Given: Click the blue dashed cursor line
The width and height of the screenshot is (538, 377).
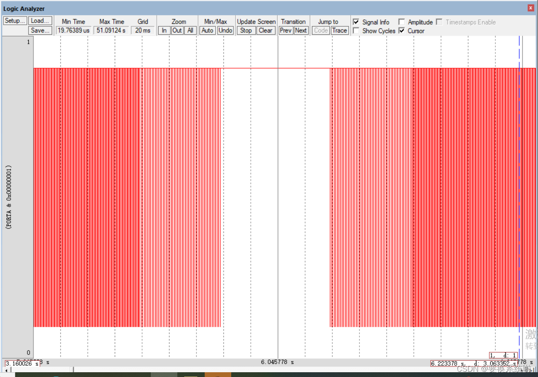Looking at the screenshot, I should pos(519,197).
